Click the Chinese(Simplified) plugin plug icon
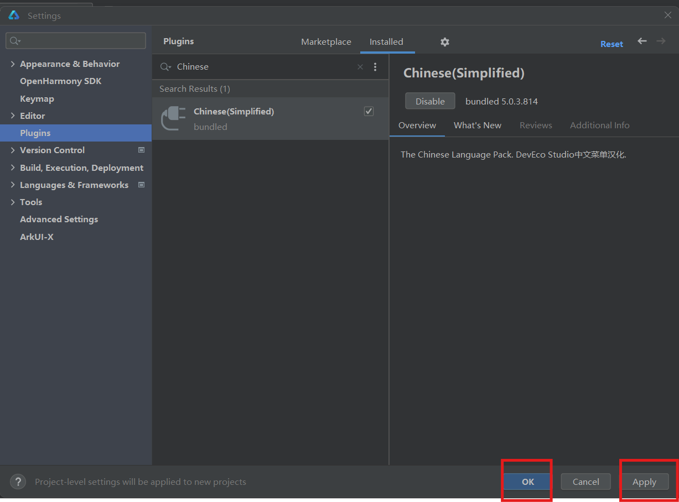 [173, 118]
